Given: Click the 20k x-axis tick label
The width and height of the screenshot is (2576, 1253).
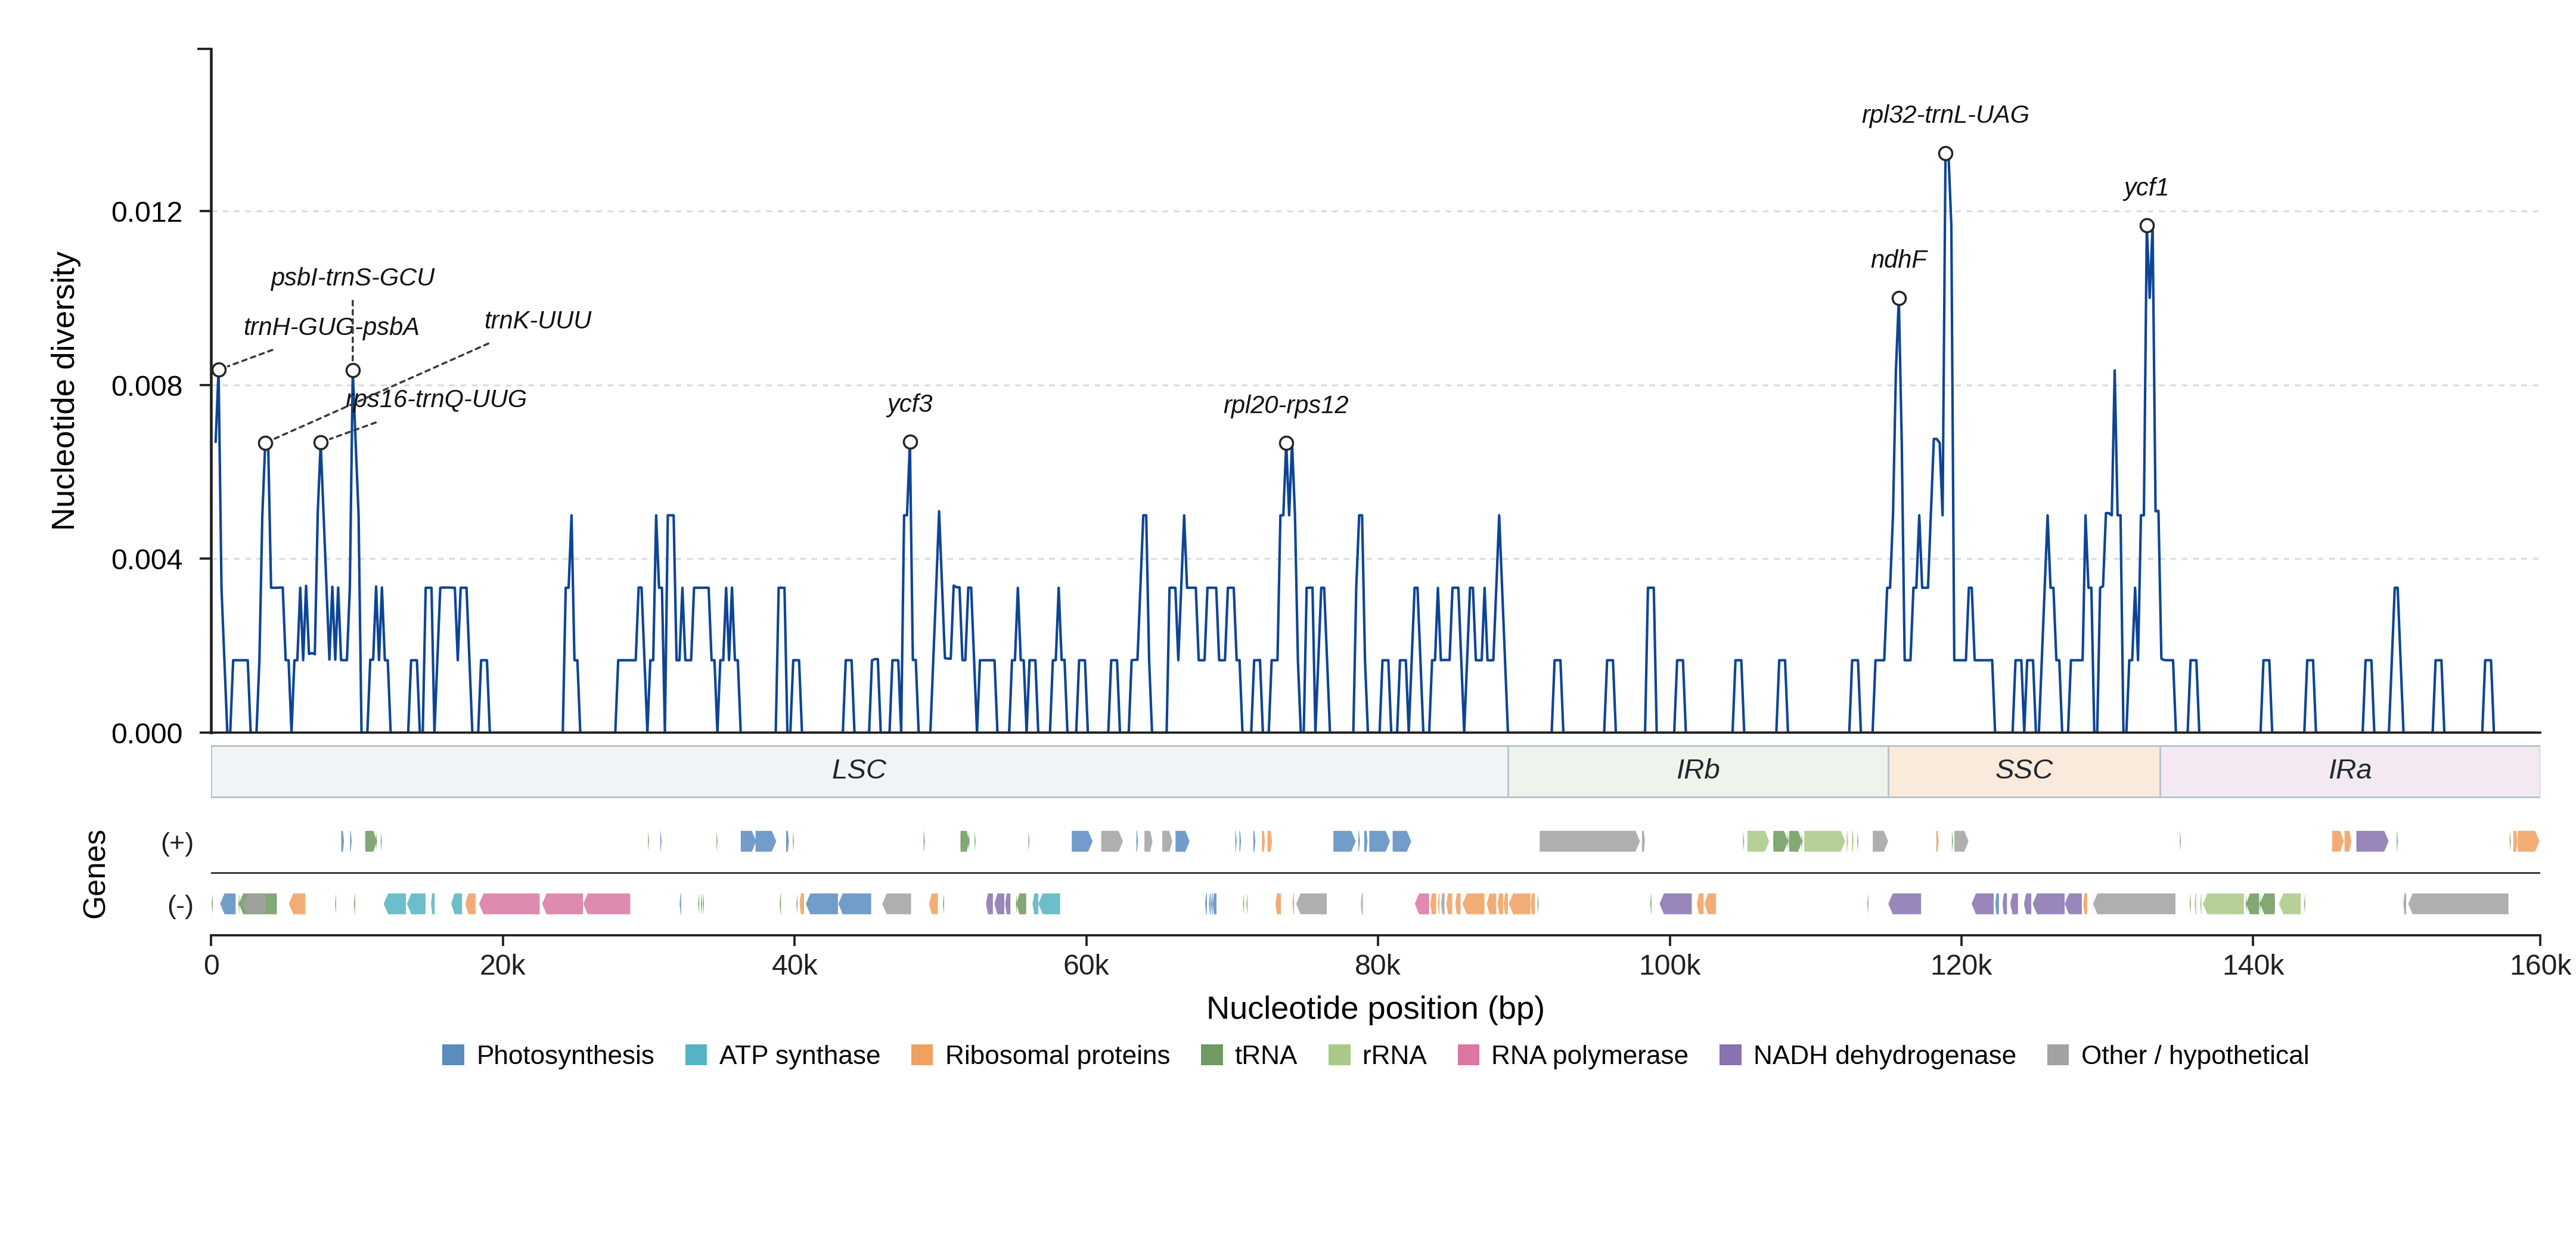Looking at the screenshot, I should 503,966.
